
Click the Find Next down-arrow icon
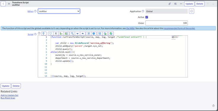(77, 33)
